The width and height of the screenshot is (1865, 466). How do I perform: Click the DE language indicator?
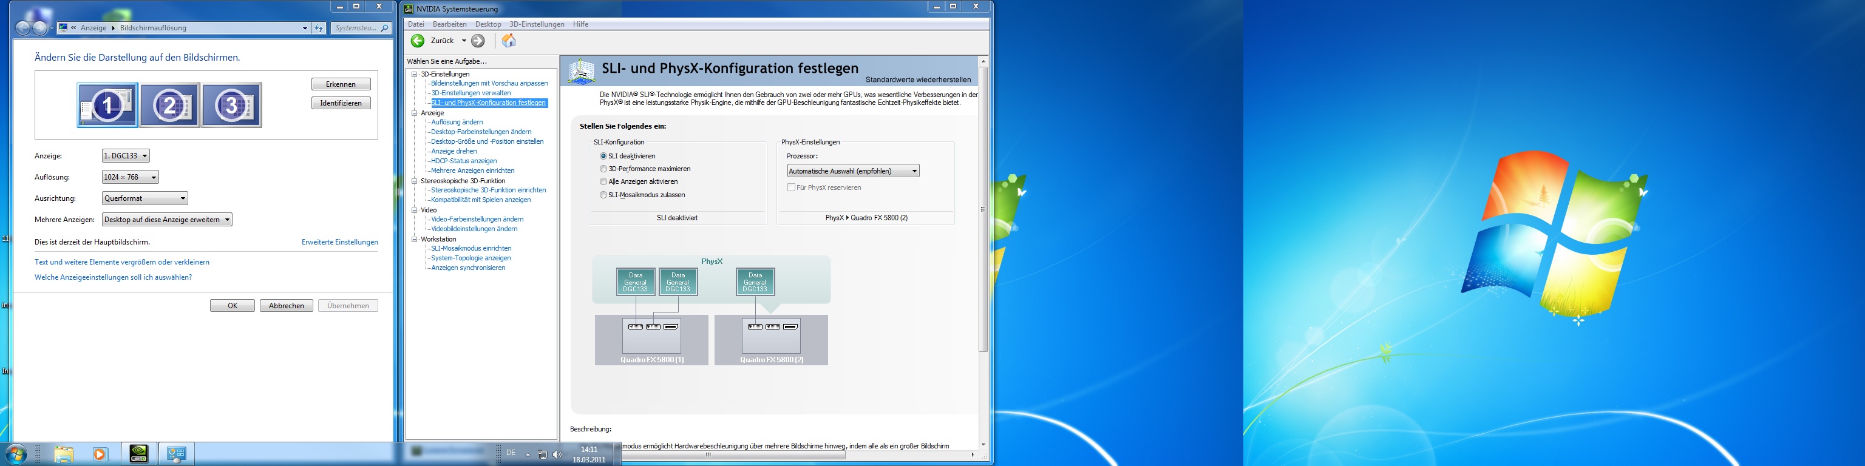511,453
